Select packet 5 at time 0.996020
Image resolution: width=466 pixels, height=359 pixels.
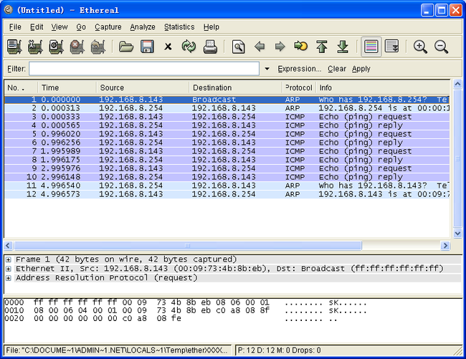(x=227, y=134)
